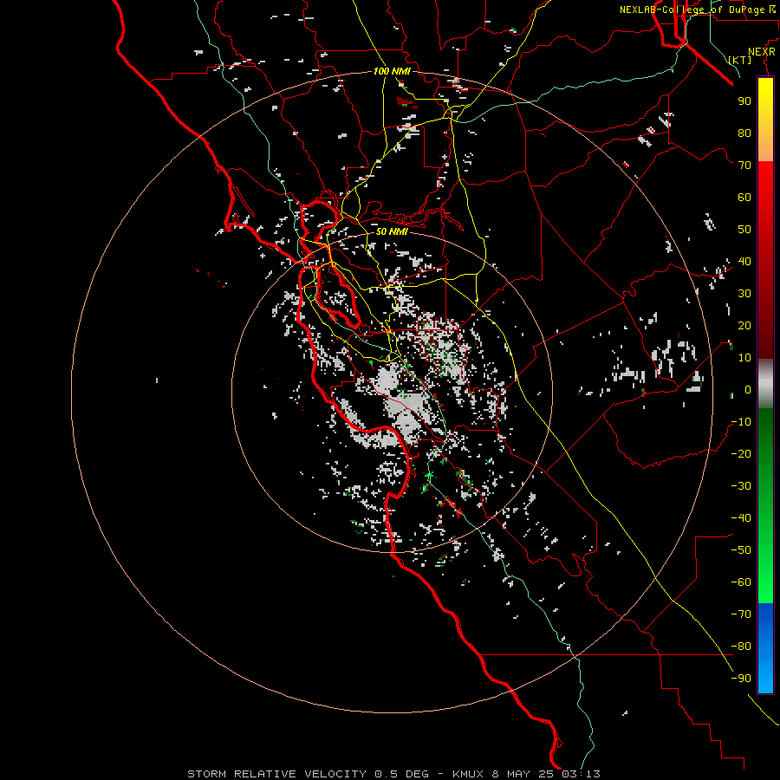Pick the orange segment of color bar

pyautogui.click(x=765, y=144)
